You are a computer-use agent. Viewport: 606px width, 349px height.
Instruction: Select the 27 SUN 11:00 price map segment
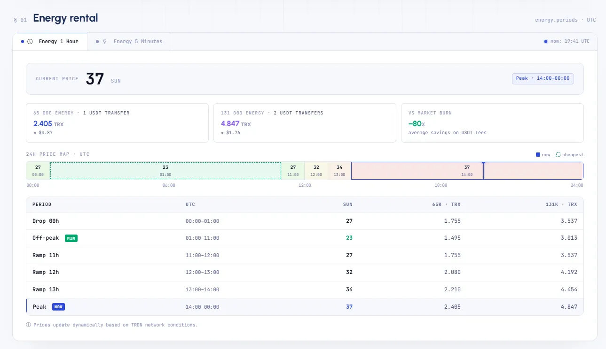[293, 171]
